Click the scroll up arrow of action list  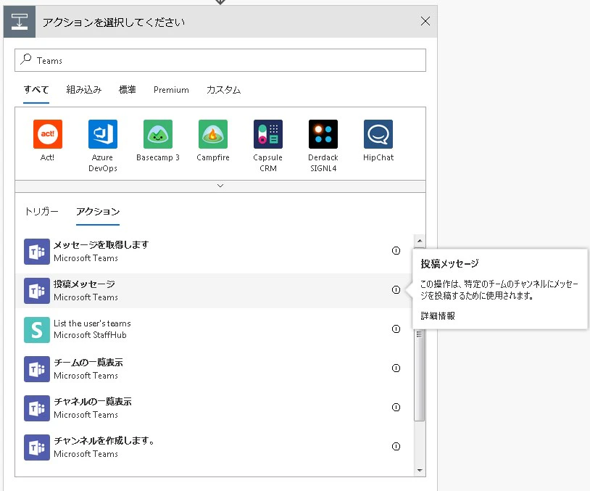click(420, 241)
